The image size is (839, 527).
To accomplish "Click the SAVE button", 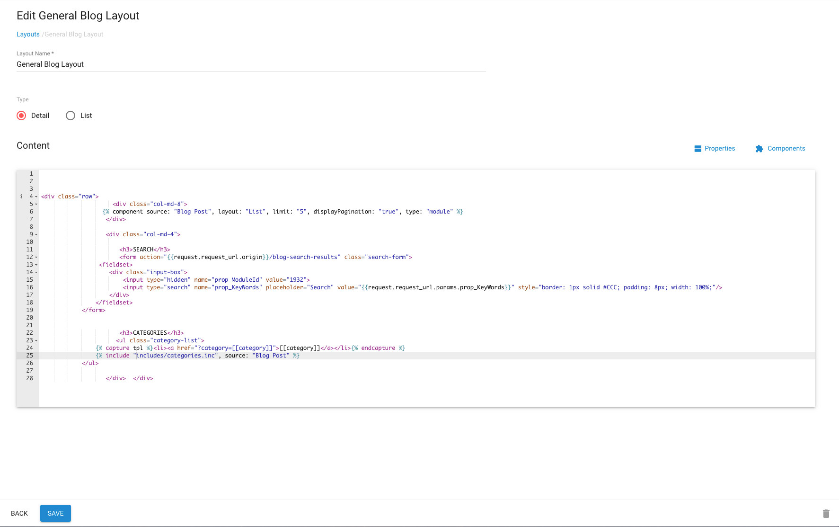I will (55, 513).
